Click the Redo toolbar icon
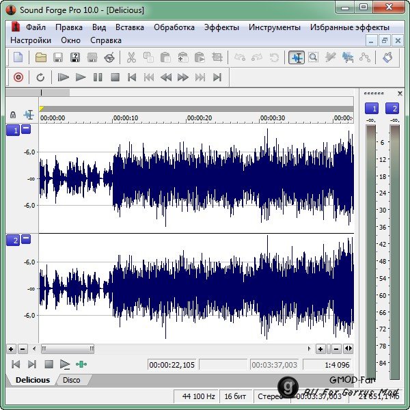Image resolution: width=410 pixels, height=410 pixels. pyautogui.click(x=256, y=57)
